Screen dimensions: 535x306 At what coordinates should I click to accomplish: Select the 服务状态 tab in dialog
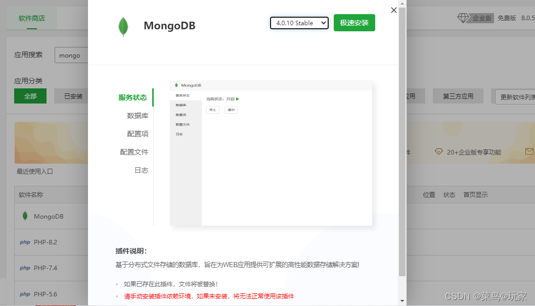coord(132,97)
